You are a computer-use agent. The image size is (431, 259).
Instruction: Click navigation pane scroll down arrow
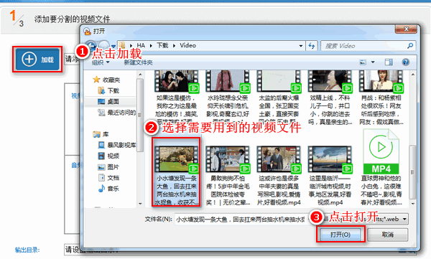141,204
